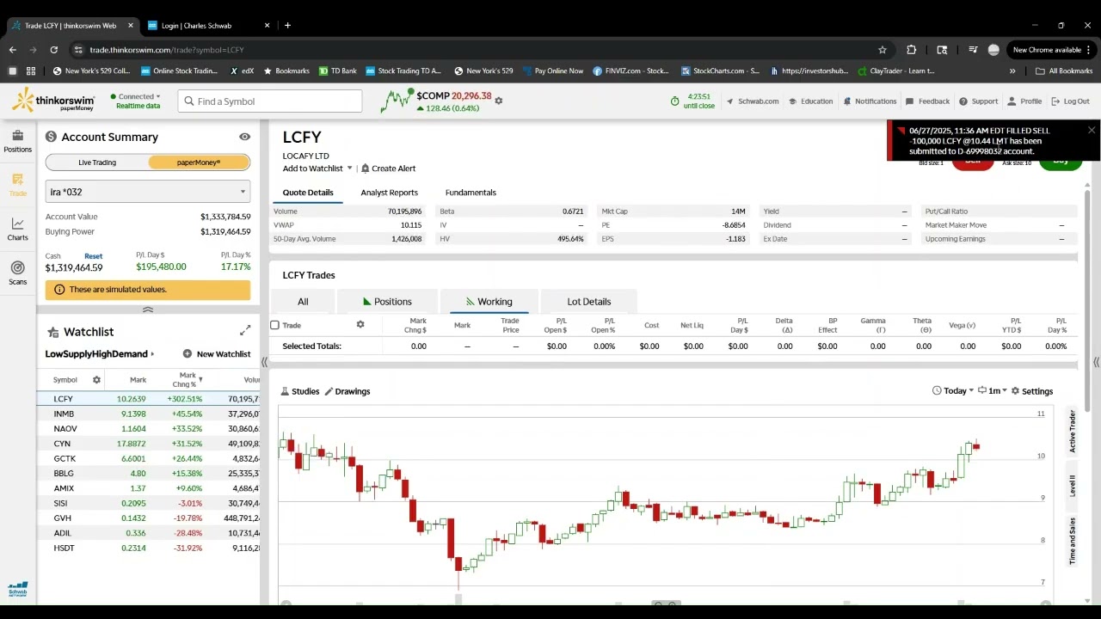Expand the right side panel chevron

tap(1096, 362)
